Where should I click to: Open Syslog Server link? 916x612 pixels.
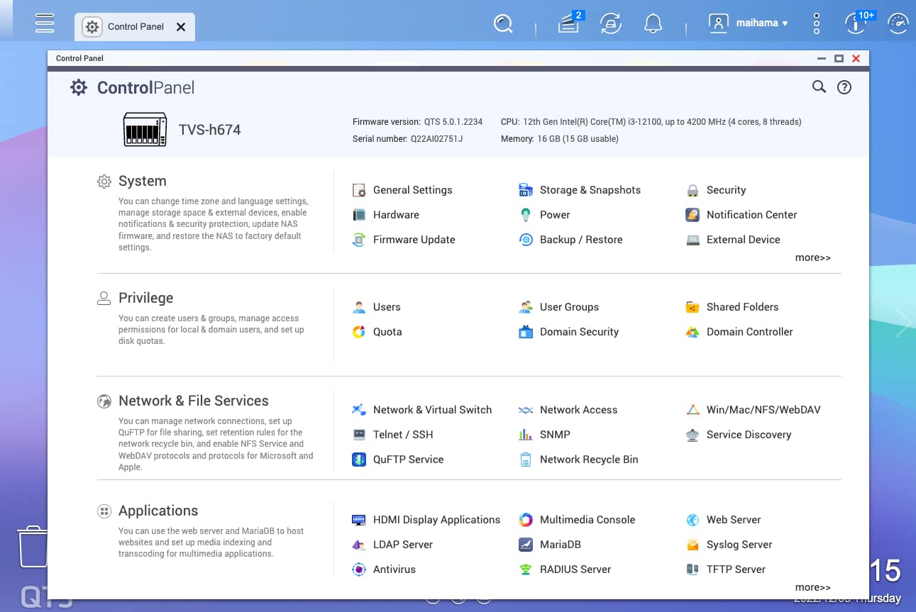tap(739, 545)
